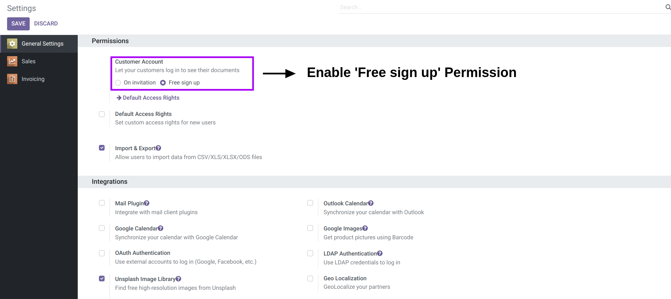Open the Google Calendar help icon
The height and width of the screenshot is (299, 671).
point(160,228)
